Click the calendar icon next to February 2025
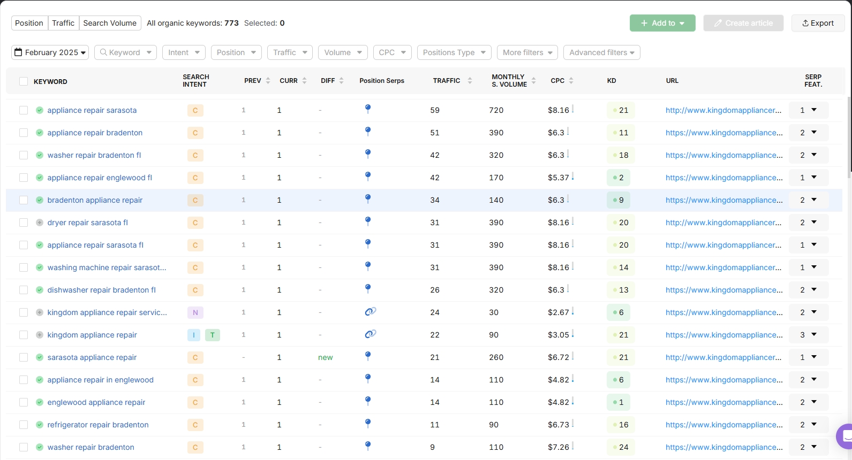Viewport: 852px width, 460px height. coord(19,52)
